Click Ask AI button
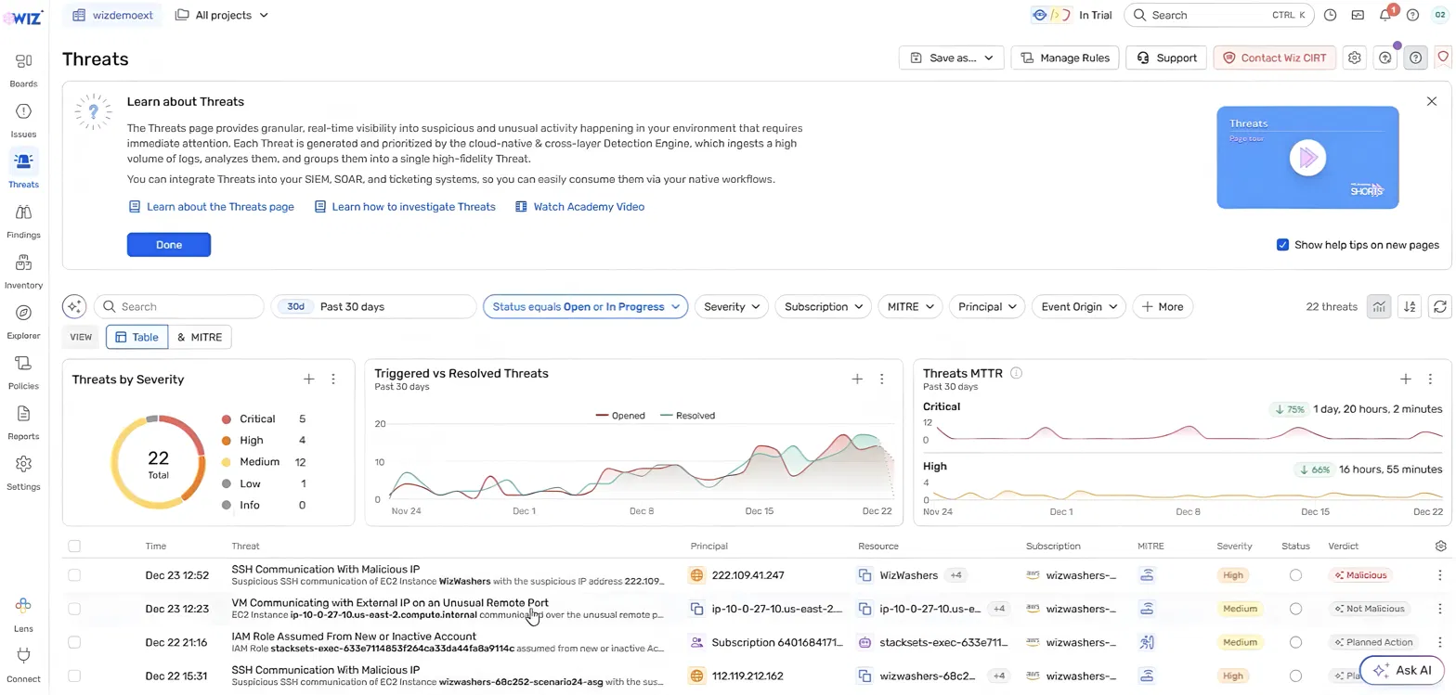The height and width of the screenshot is (695, 1456). pyautogui.click(x=1402, y=670)
